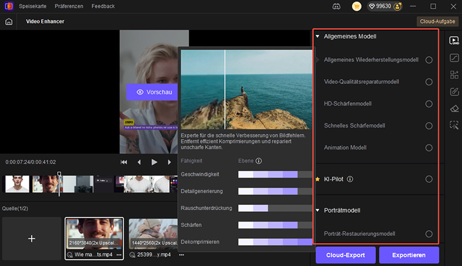The height and width of the screenshot is (266, 462).
Task: Click the Exportieren button
Action: (409, 255)
